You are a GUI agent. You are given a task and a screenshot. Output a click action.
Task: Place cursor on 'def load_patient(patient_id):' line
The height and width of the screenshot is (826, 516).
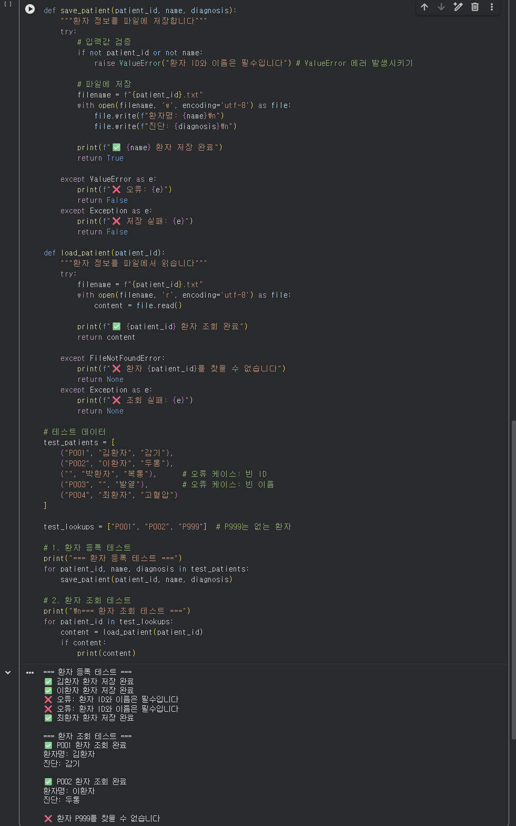(104, 253)
